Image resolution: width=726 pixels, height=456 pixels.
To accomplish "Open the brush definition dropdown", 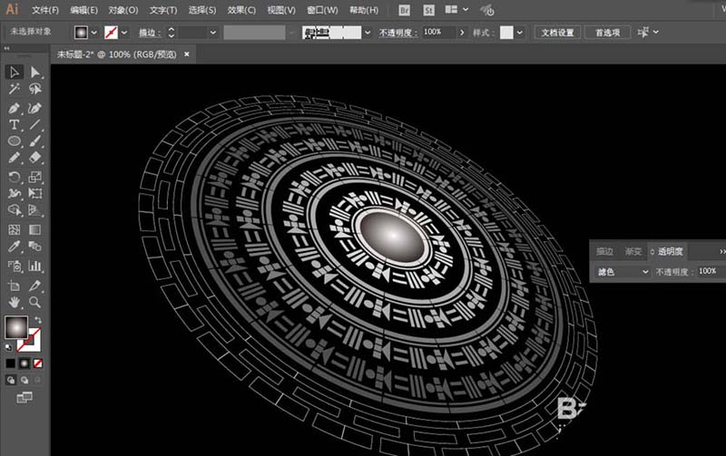I will coord(368,33).
